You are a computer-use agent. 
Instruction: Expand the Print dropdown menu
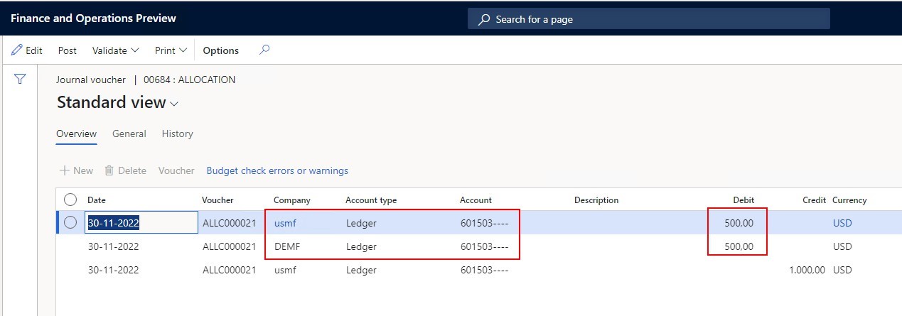[x=171, y=50]
